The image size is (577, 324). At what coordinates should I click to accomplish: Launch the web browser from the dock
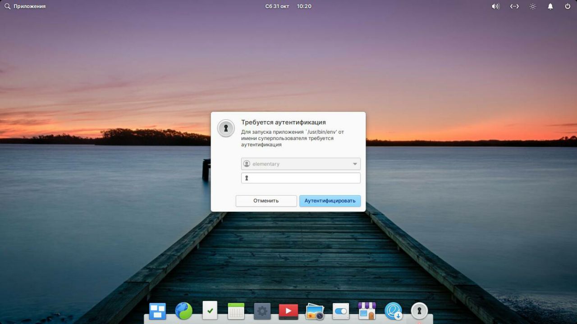pyautogui.click(x=183, y=311)
